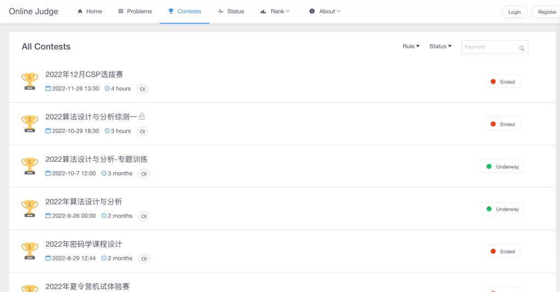The width and height of the screenshot is (560, 292).
Task: Click the trophy icon for 2022年算法设计与分析
Action: pyautogui.click(x=30, y=208)
